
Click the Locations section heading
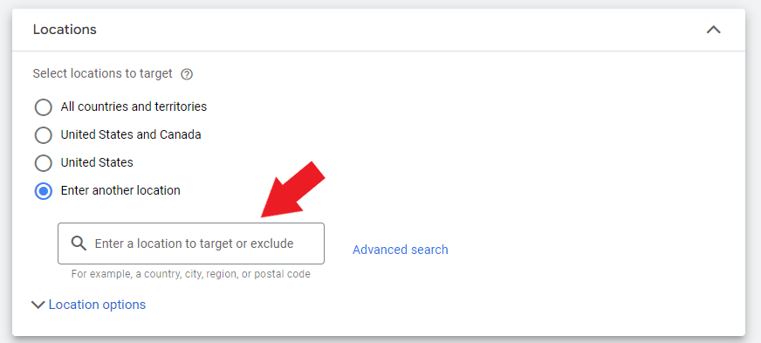coord(65,30)
